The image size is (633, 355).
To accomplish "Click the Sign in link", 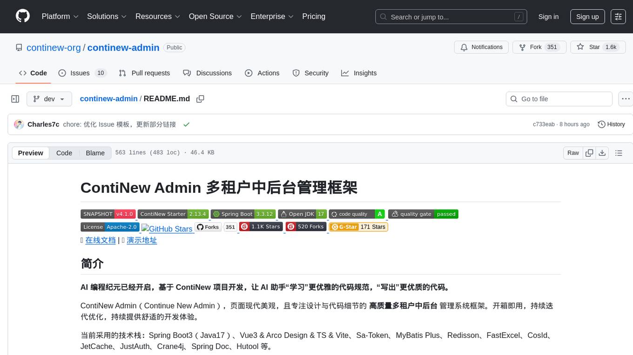I will 548,17.
